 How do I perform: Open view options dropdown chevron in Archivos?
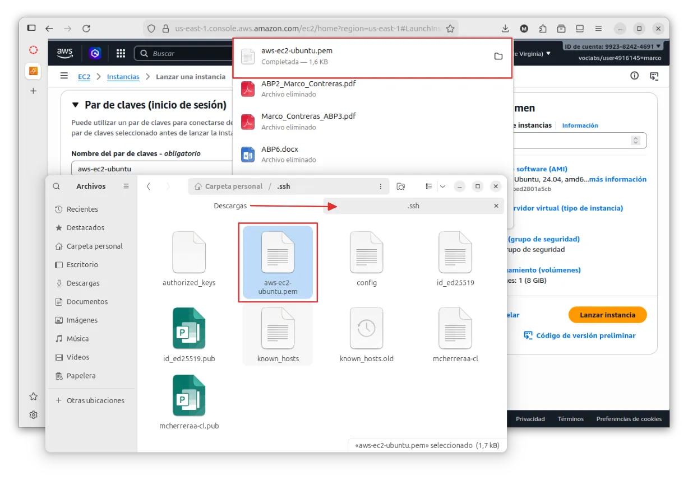[x=442, y=186]
